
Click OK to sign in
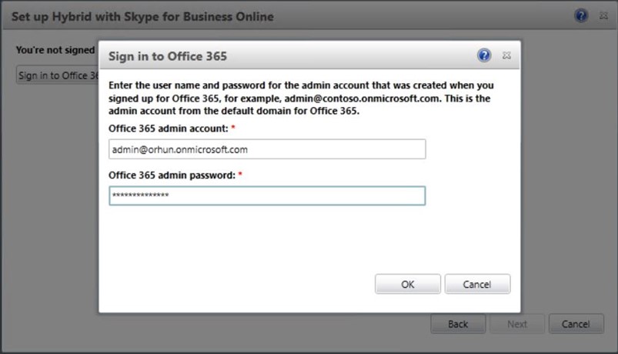click(408, 284)
